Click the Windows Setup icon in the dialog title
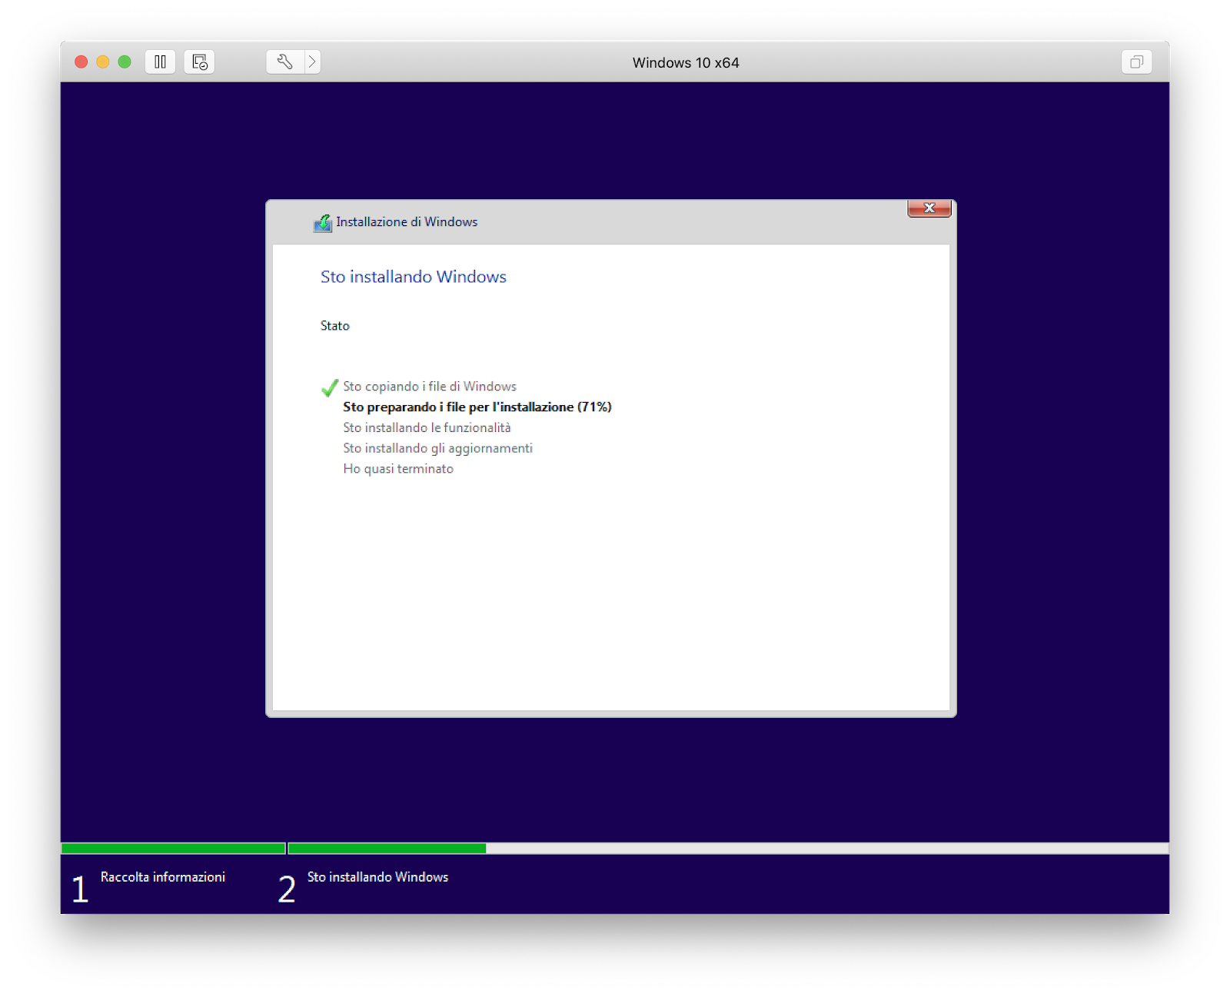The width and height of the screenshot is (1230, 994). click(x=322, y=223)
